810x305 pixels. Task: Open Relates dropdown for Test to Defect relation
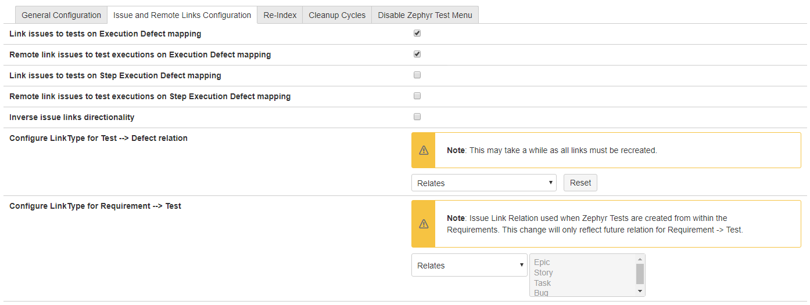484,183
